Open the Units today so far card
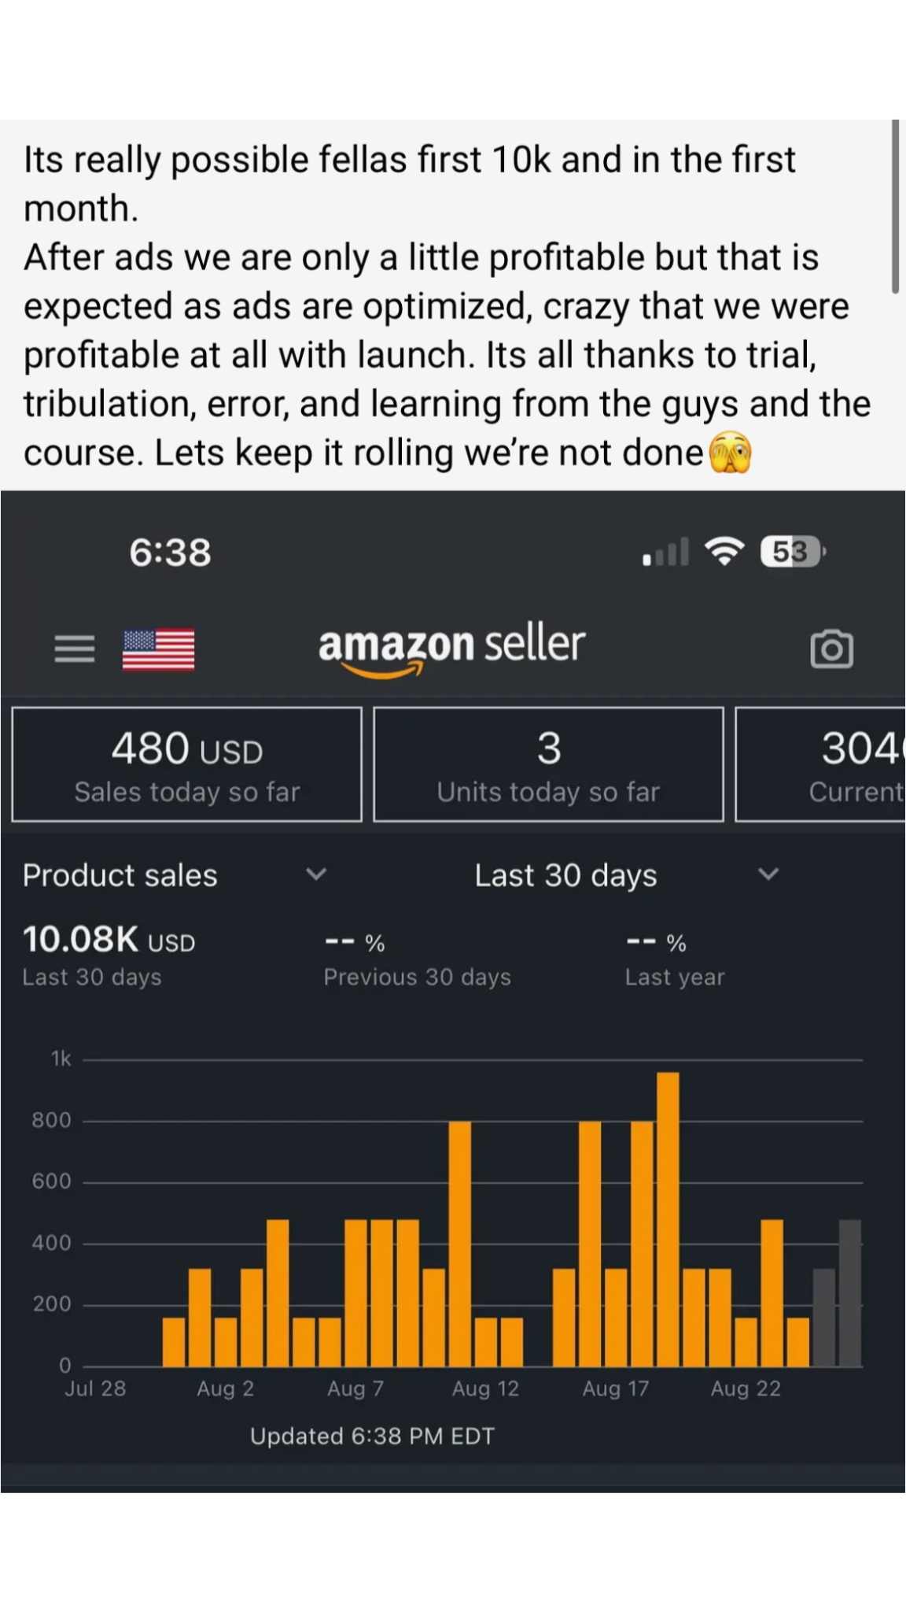 coord(548,764)
